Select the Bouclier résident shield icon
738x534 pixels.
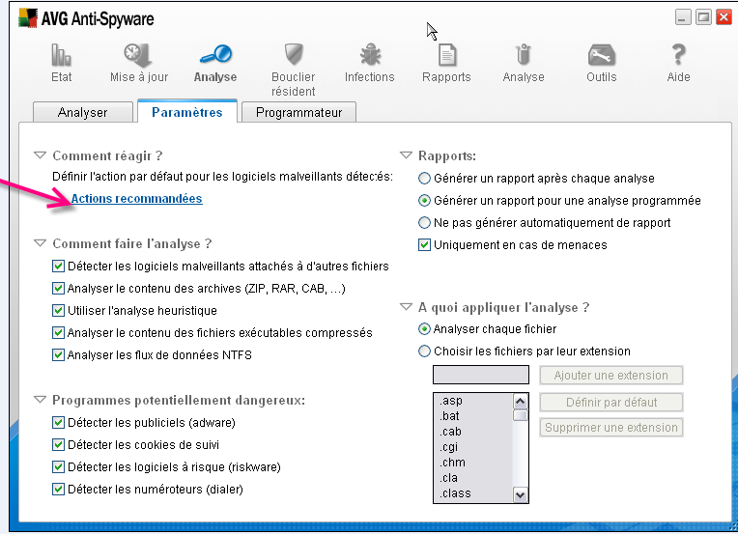(x=294, y=56)
